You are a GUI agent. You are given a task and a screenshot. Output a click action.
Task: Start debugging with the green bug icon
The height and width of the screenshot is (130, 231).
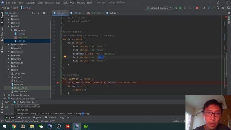180,8
